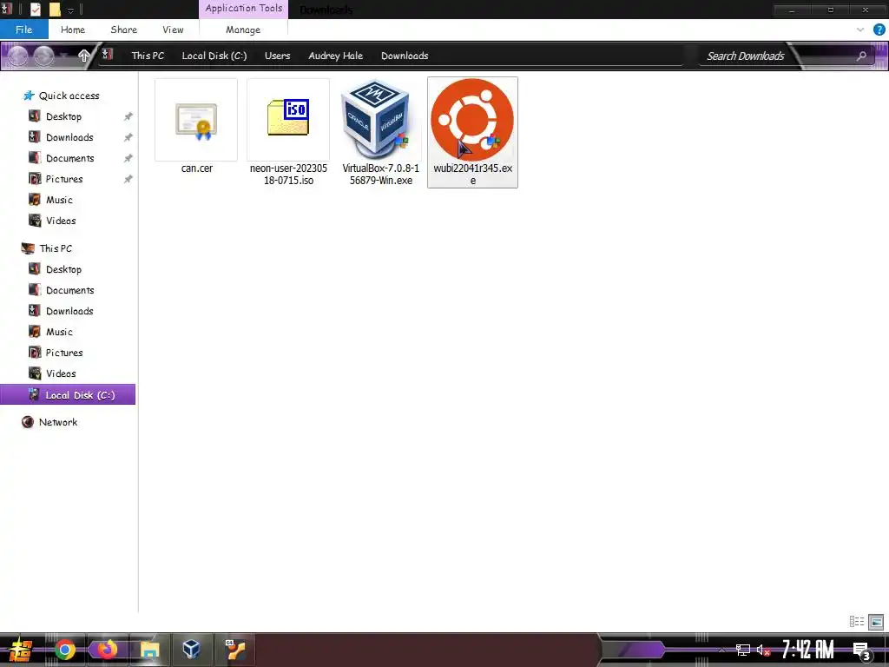
Task: Launch Firefox from taskbar
Action: pos(107,650)
